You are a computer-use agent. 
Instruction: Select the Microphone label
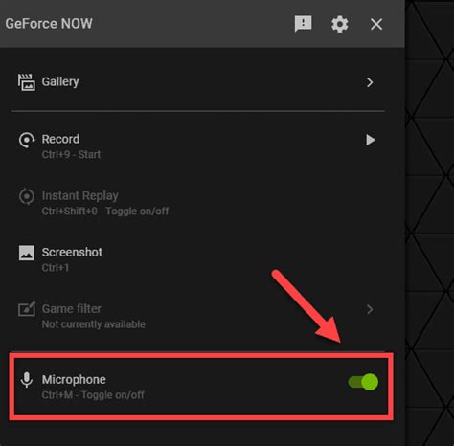coord(74,380)
